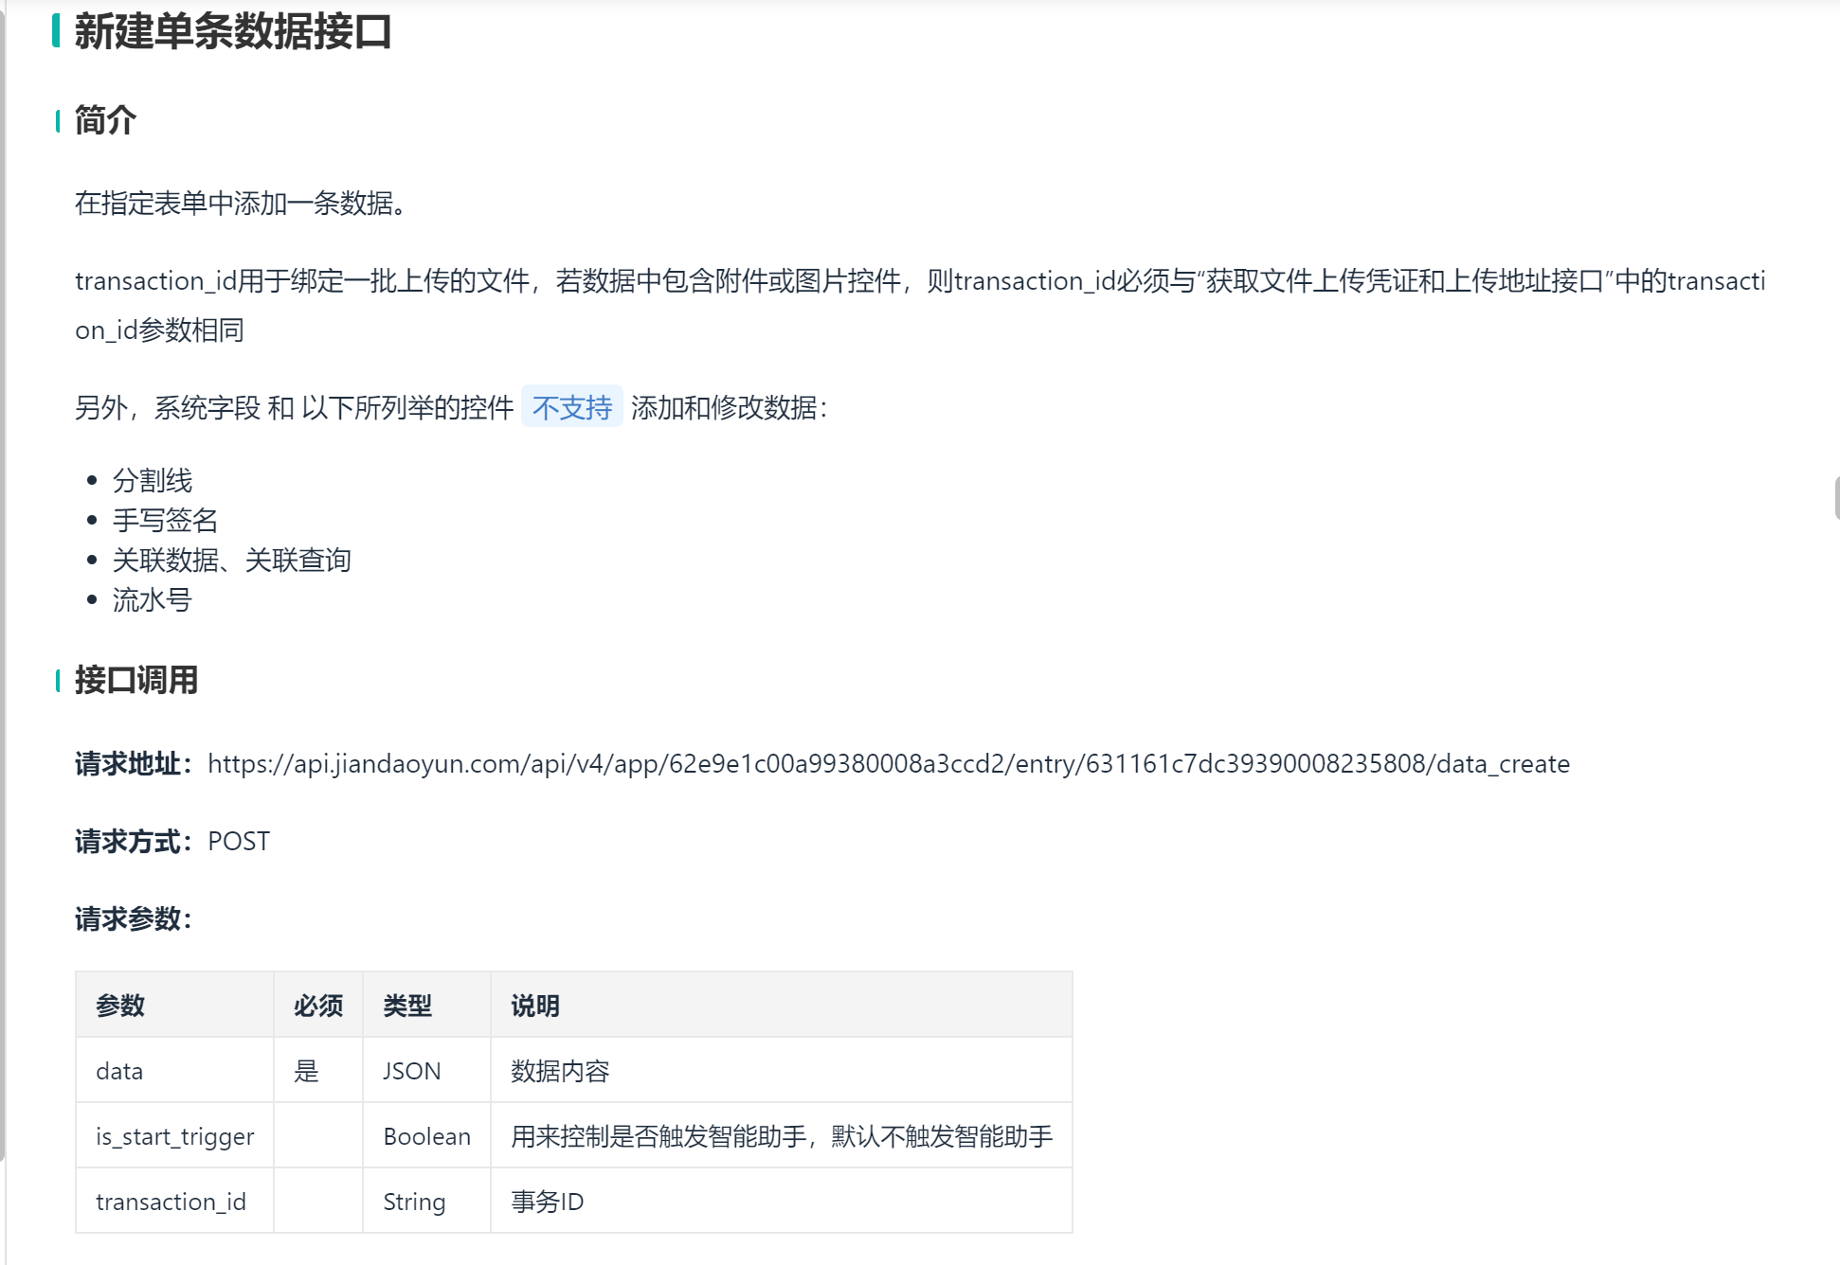Click the 参数 table column header
The image size is (1840, 1265).
pos(120,1005)
